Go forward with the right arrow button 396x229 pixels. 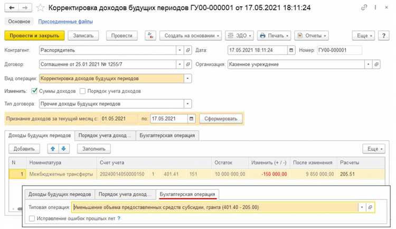click(25, 7)
